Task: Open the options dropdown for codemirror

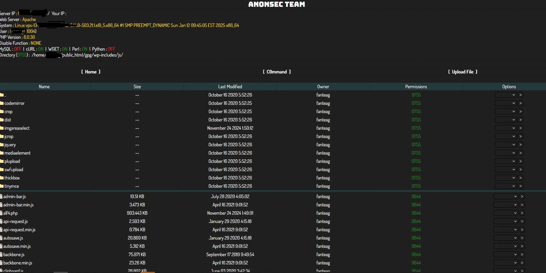Action: 505,103
